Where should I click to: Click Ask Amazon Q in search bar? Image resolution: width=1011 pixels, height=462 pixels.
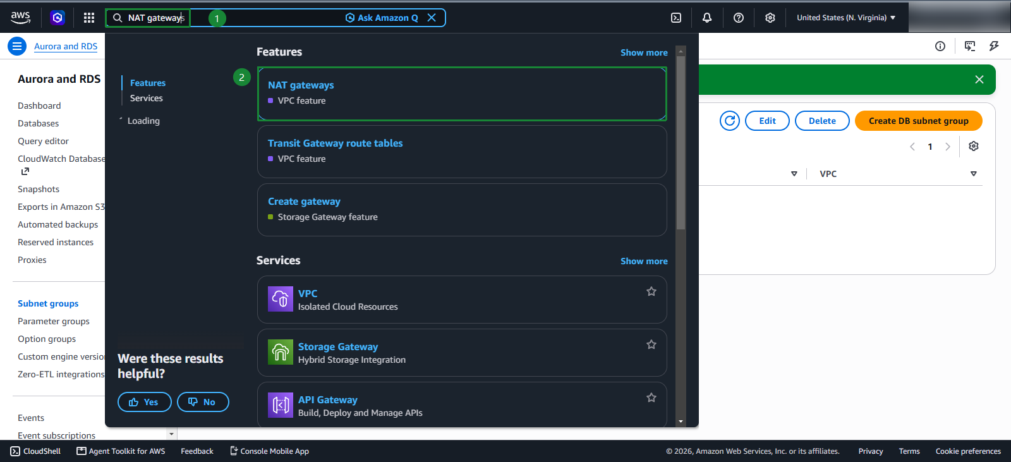click(x=382, y=18)
